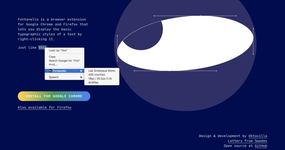This screenshot has height=150, width=285.
Task: Click the highlighted word "this"
Action: pyautogui.click(x=42, y=47)
